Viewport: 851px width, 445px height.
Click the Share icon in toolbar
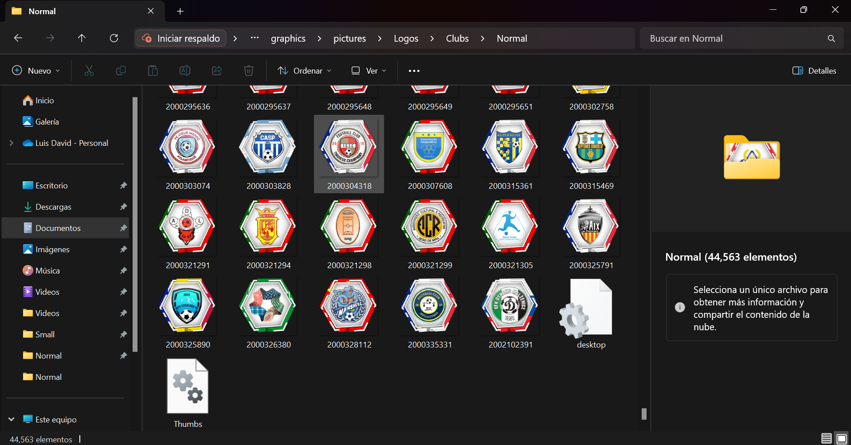point(217,70)
